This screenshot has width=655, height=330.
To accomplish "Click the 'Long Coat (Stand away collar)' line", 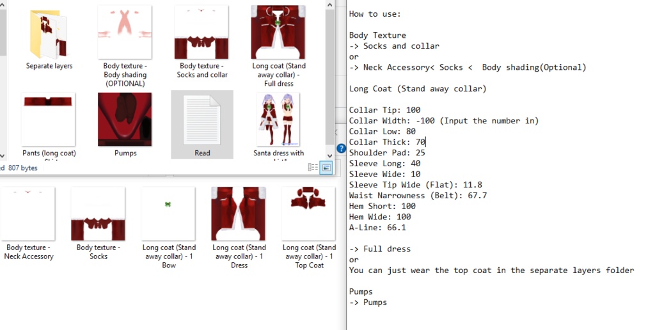I will click(418, 88).
